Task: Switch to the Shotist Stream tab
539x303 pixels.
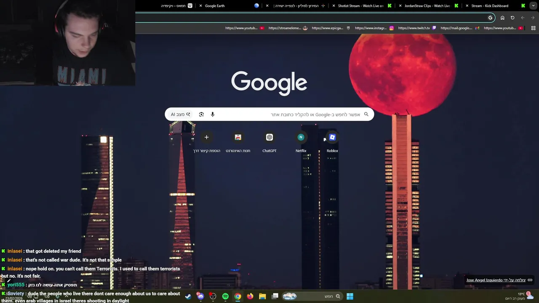Action: tap(361, 6)
